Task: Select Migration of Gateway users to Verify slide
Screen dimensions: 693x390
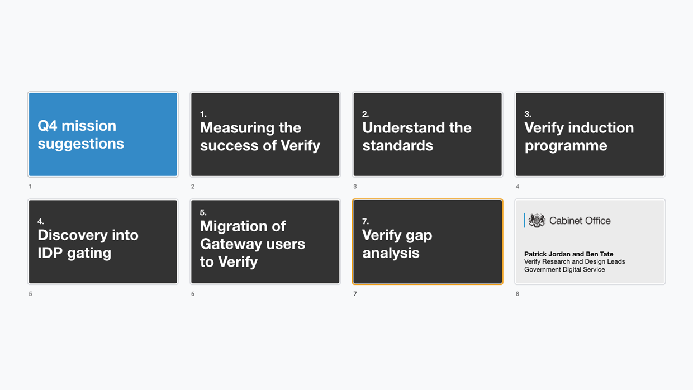Action: pos(265,242)
